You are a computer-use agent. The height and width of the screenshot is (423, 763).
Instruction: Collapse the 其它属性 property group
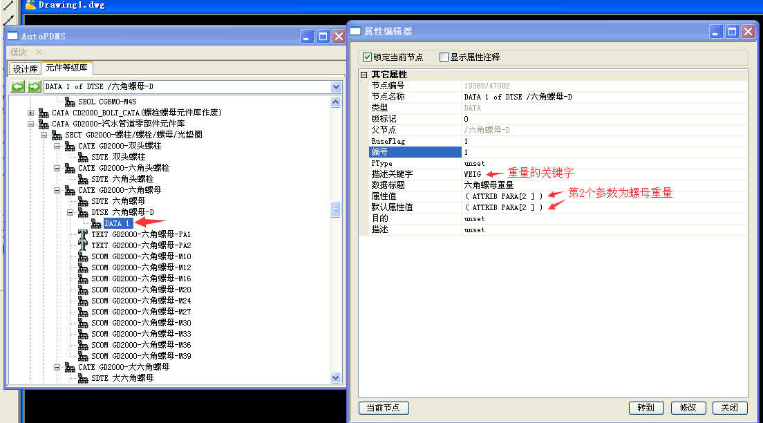tap(364, 75)
